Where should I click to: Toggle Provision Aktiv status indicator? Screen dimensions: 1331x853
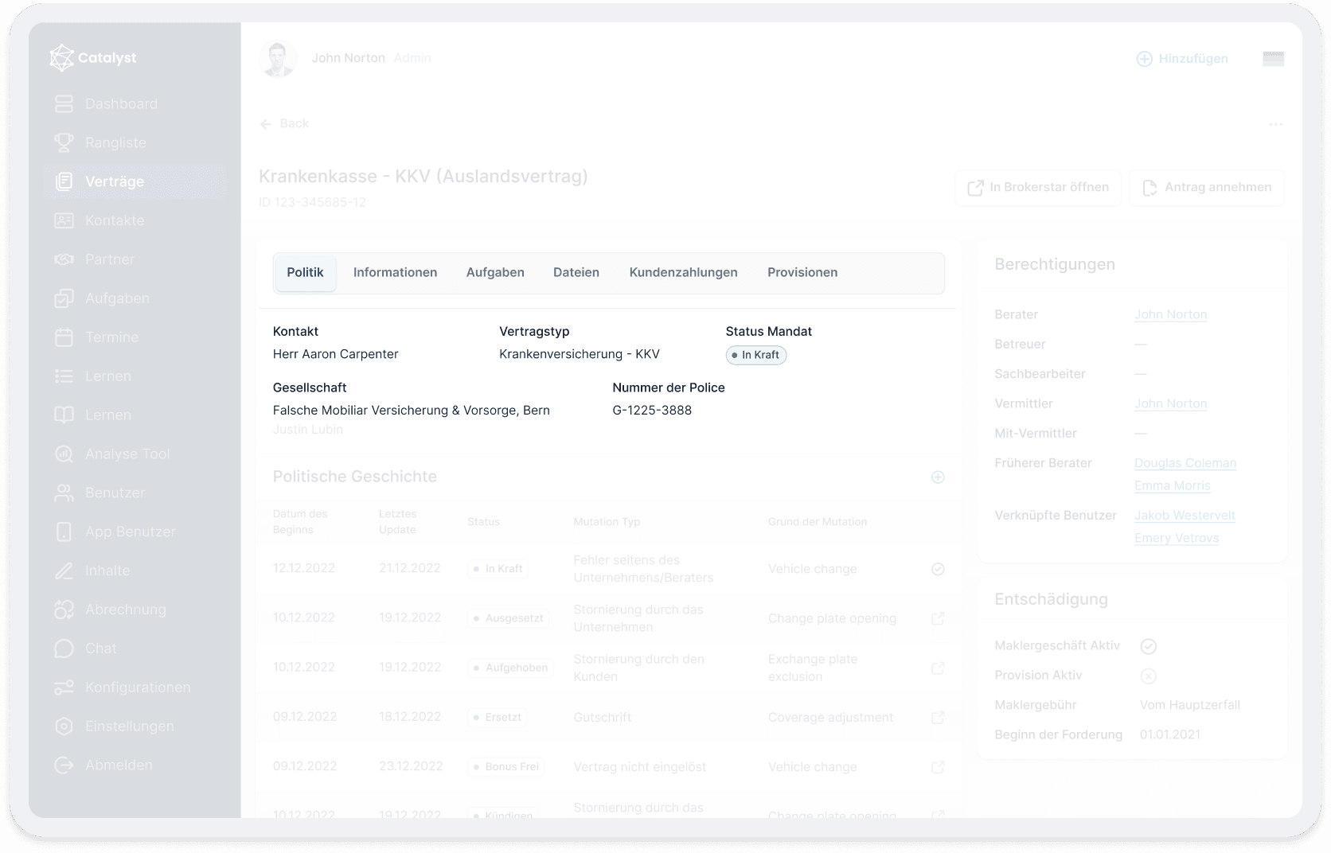pyautogui.click(x=1148, y=676)
